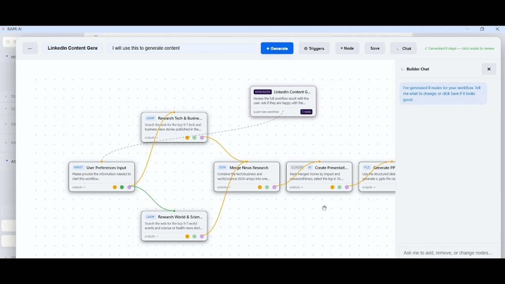Click the back arrow button
The height and width of the screenshot is (284, 505).
(x=30, y=48)
